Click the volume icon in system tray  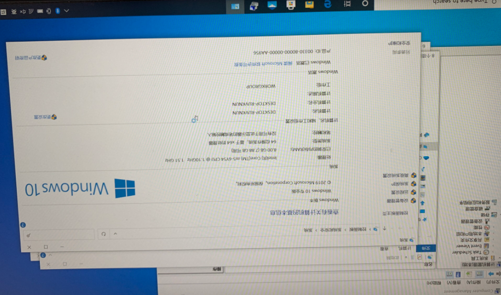(23, 11)
